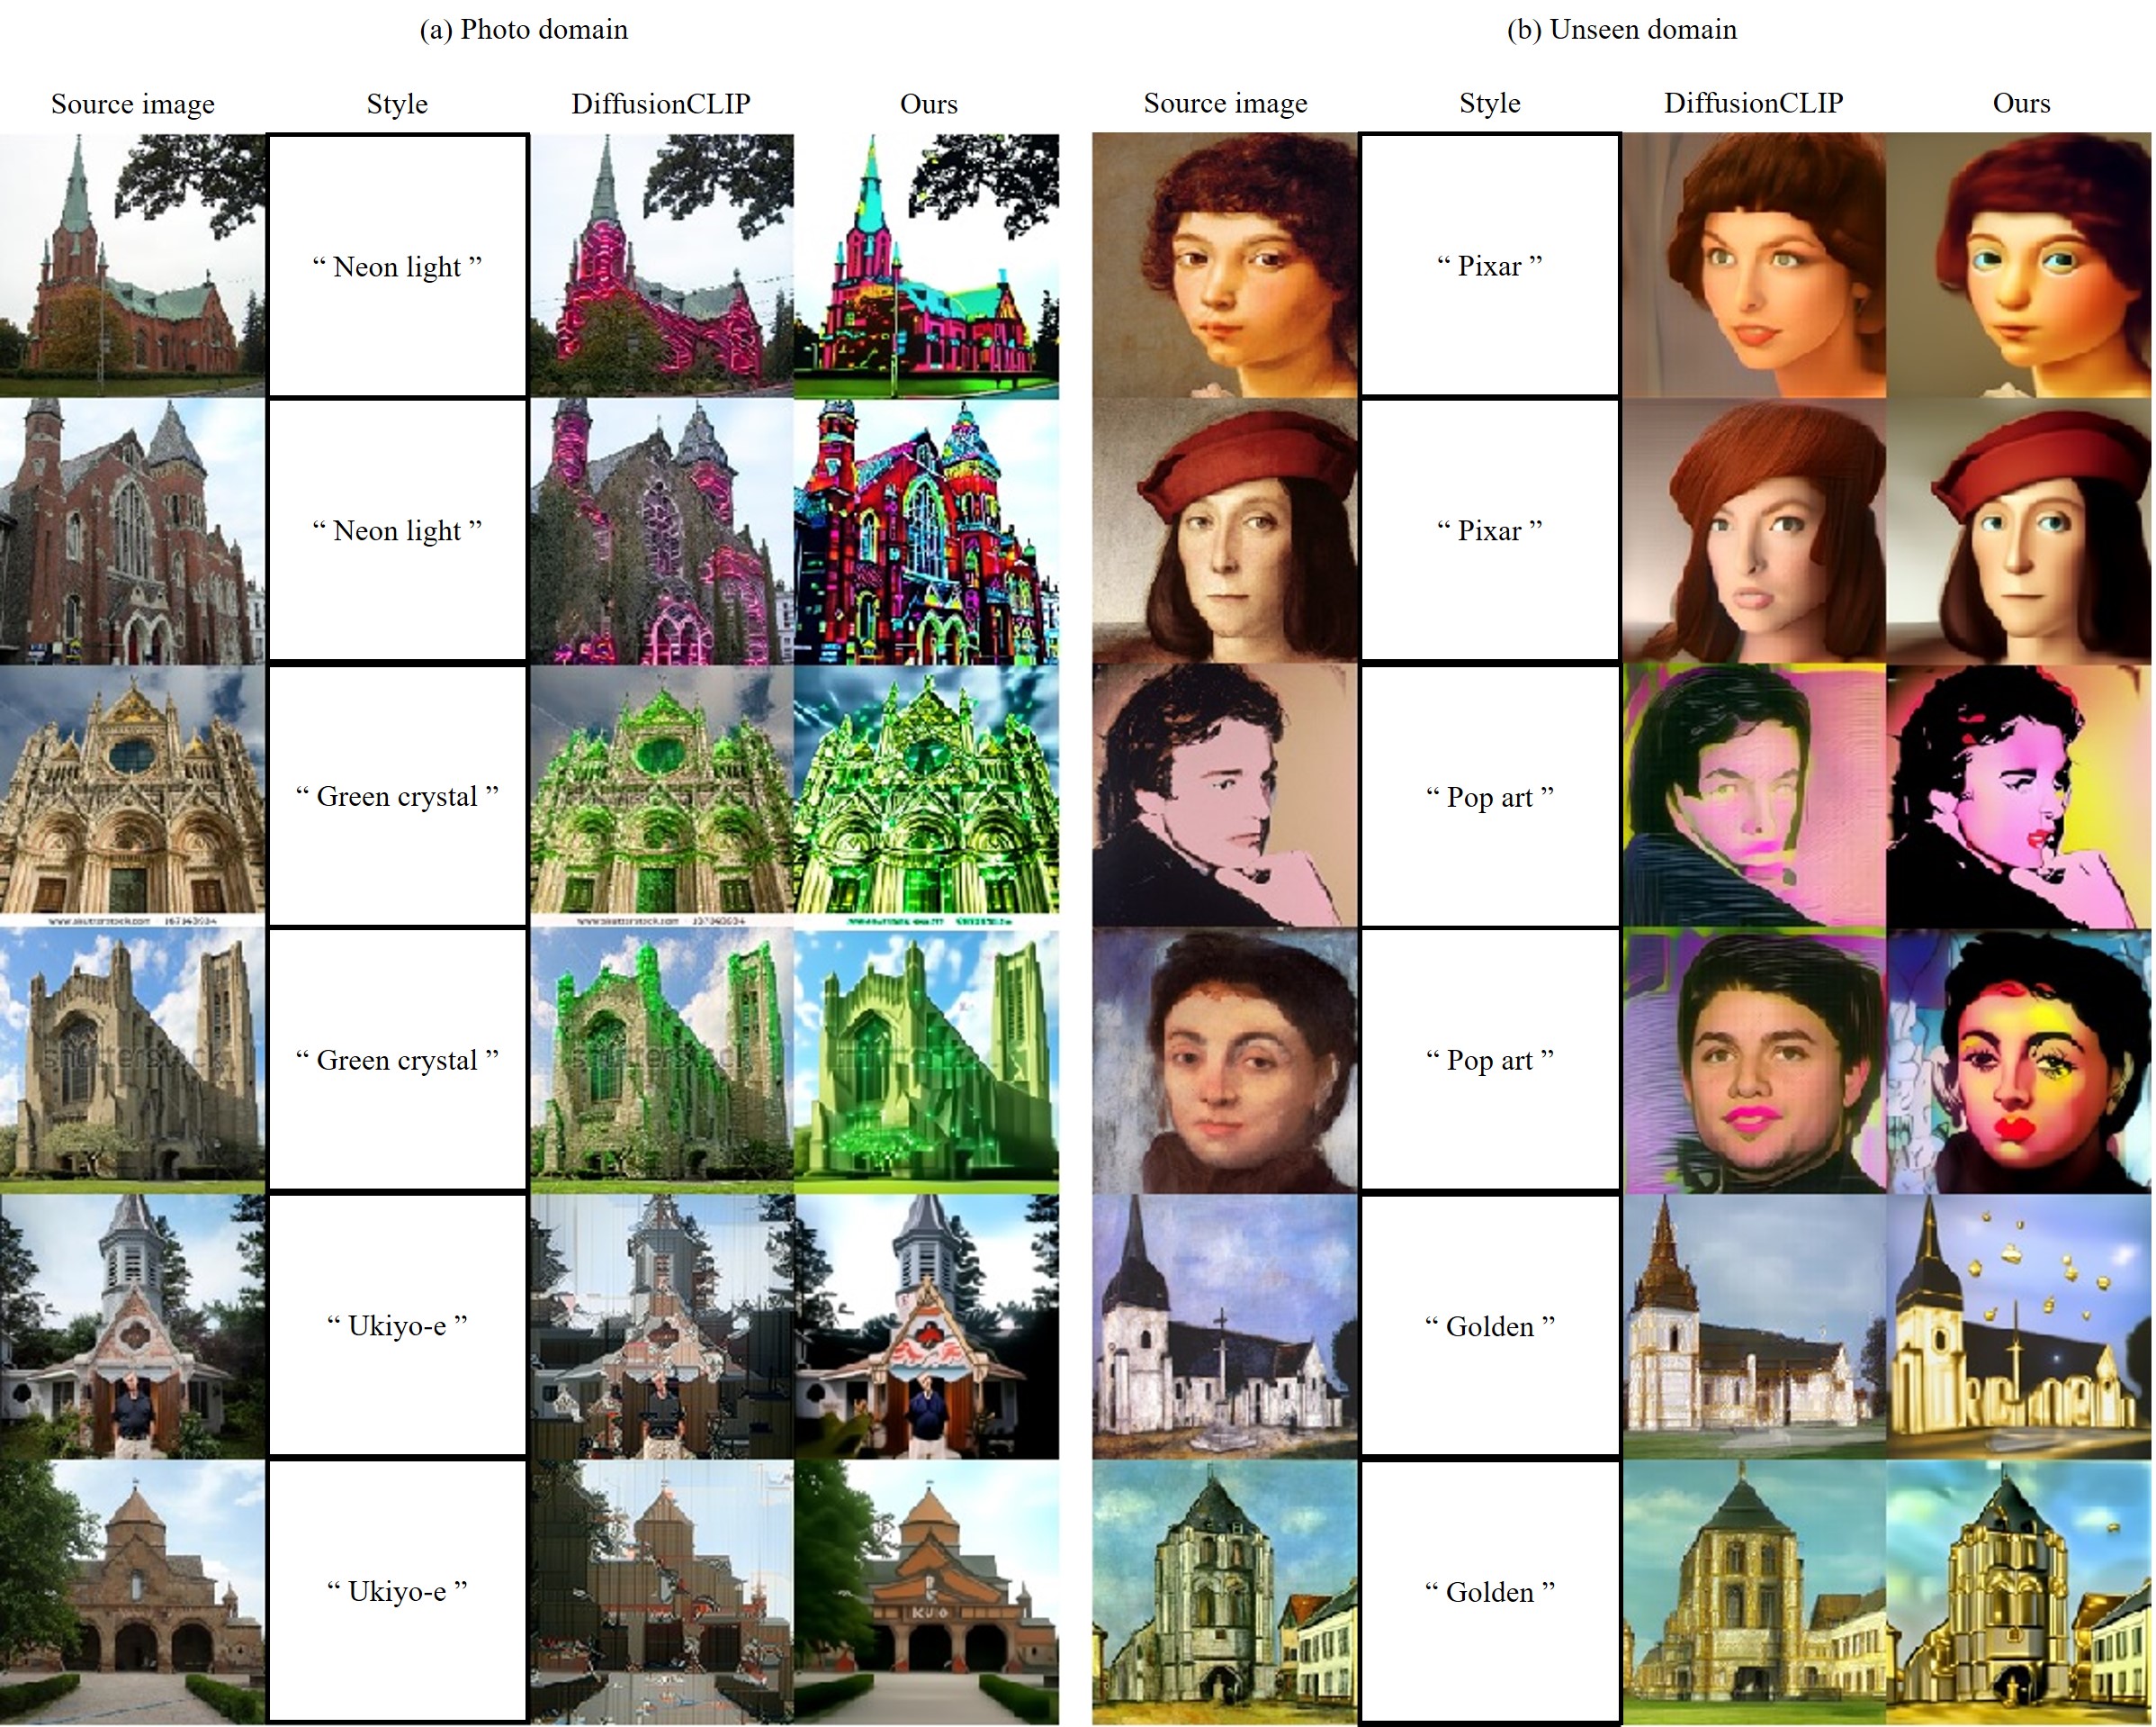2156x1727 pixels.
Task: Open Ours green crystal ornate facade result
Action: [927, 797]
